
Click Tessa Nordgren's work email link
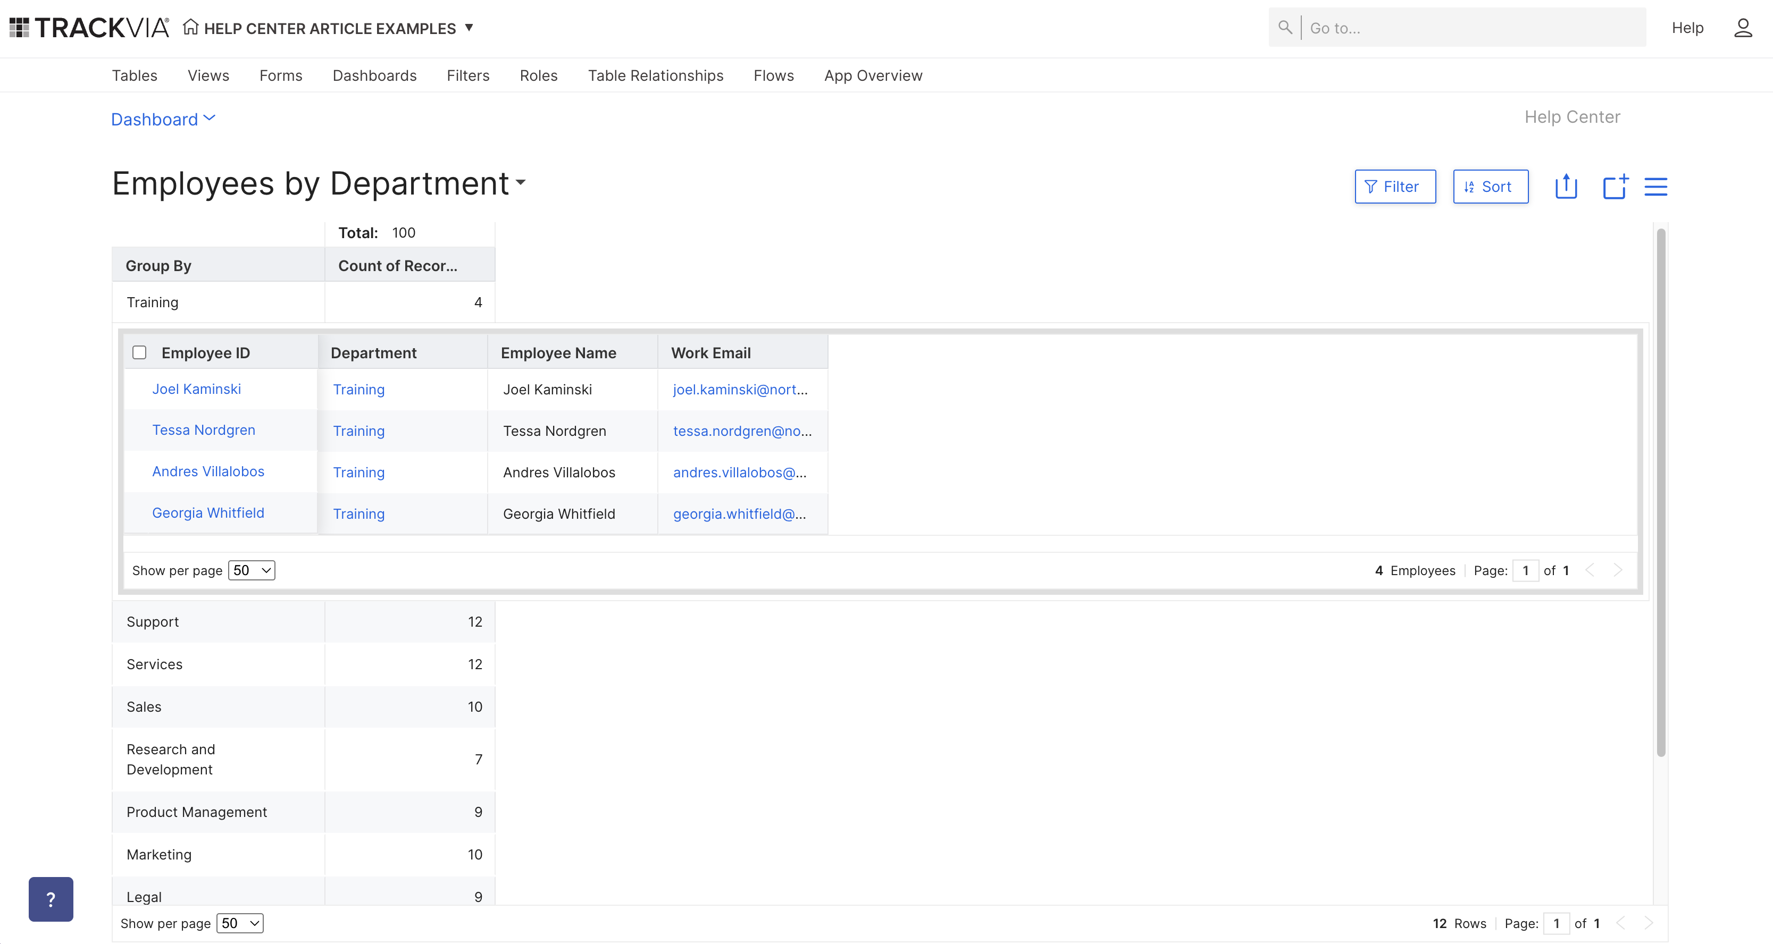742,431
